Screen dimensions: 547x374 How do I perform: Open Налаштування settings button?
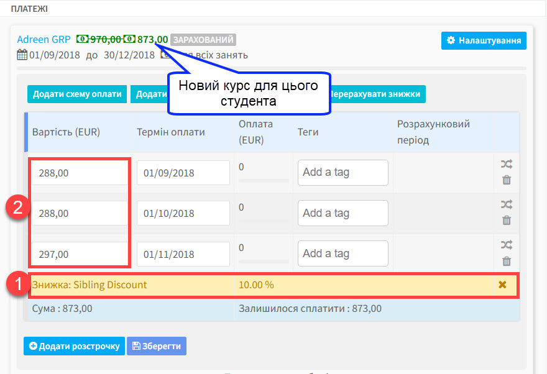[x=484, y=40]
